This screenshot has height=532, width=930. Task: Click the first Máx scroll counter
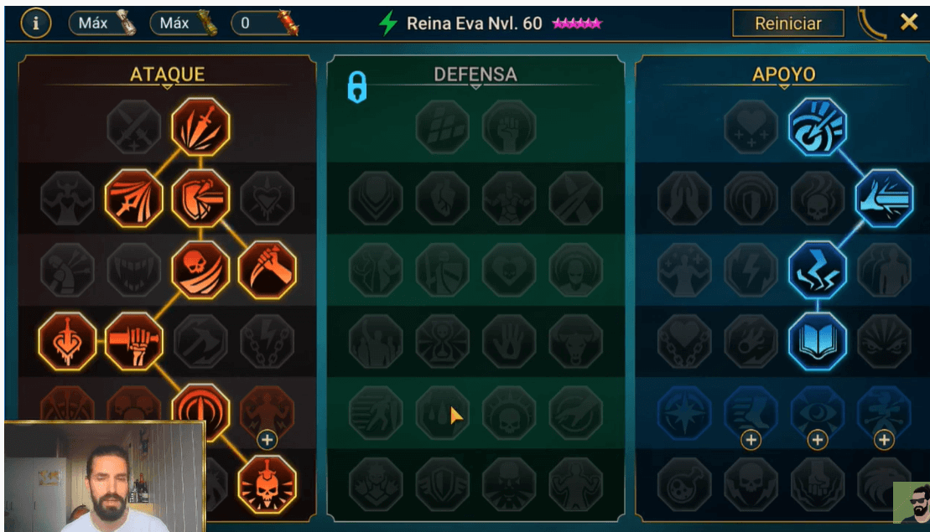[102, 23]
